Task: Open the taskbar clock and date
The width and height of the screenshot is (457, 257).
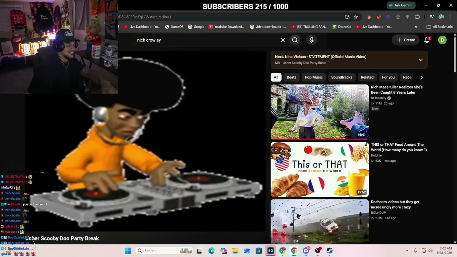Action: 444,251
